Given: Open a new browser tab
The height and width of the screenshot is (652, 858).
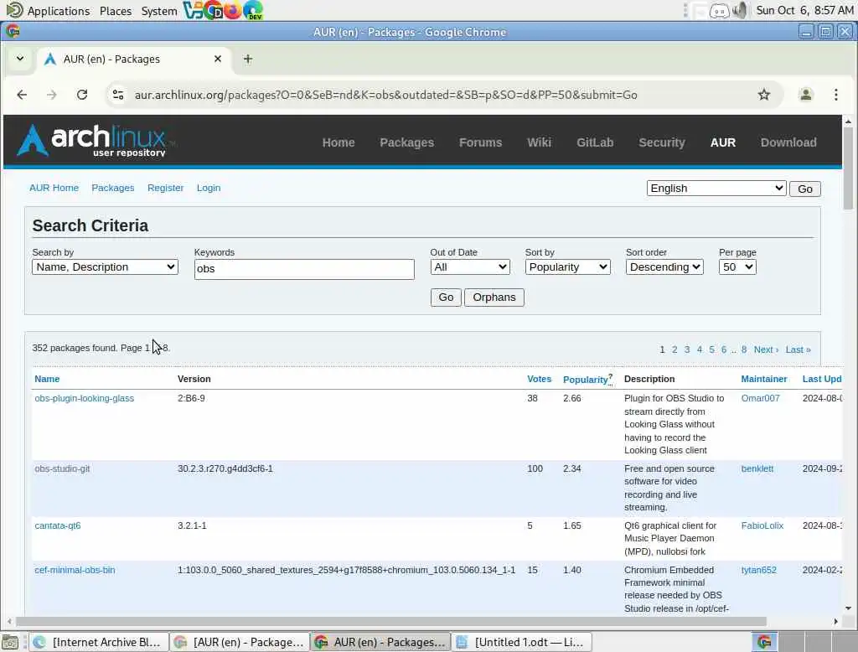Looking at the screenshot, I should click(248, 59).
